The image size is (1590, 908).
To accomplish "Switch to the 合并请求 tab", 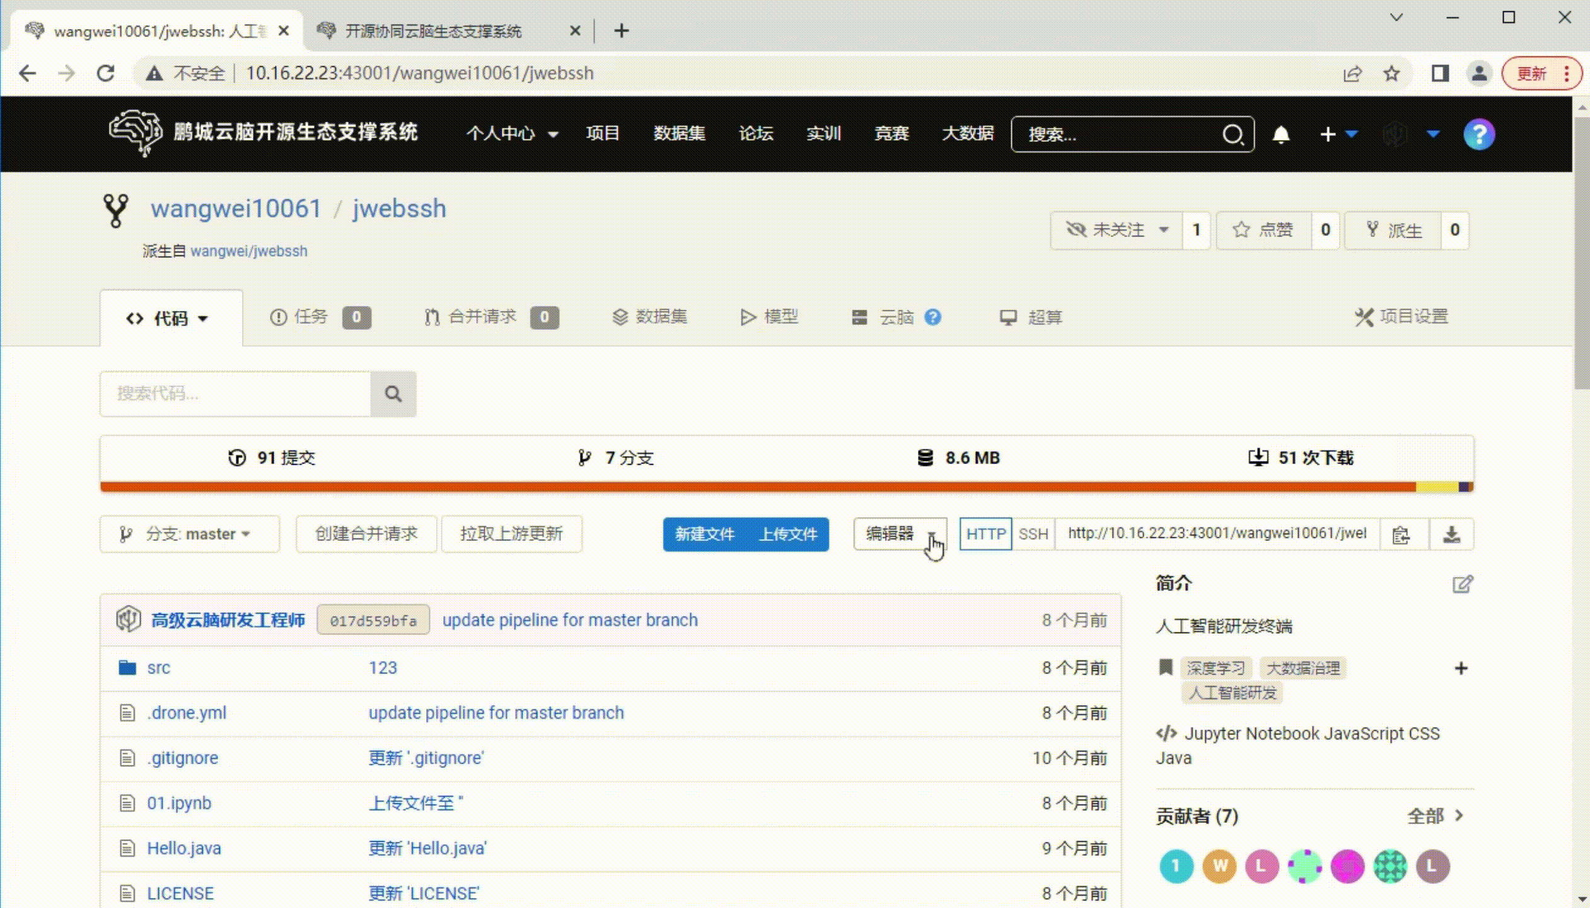I will pyautogui.click(x=482, y=317).
